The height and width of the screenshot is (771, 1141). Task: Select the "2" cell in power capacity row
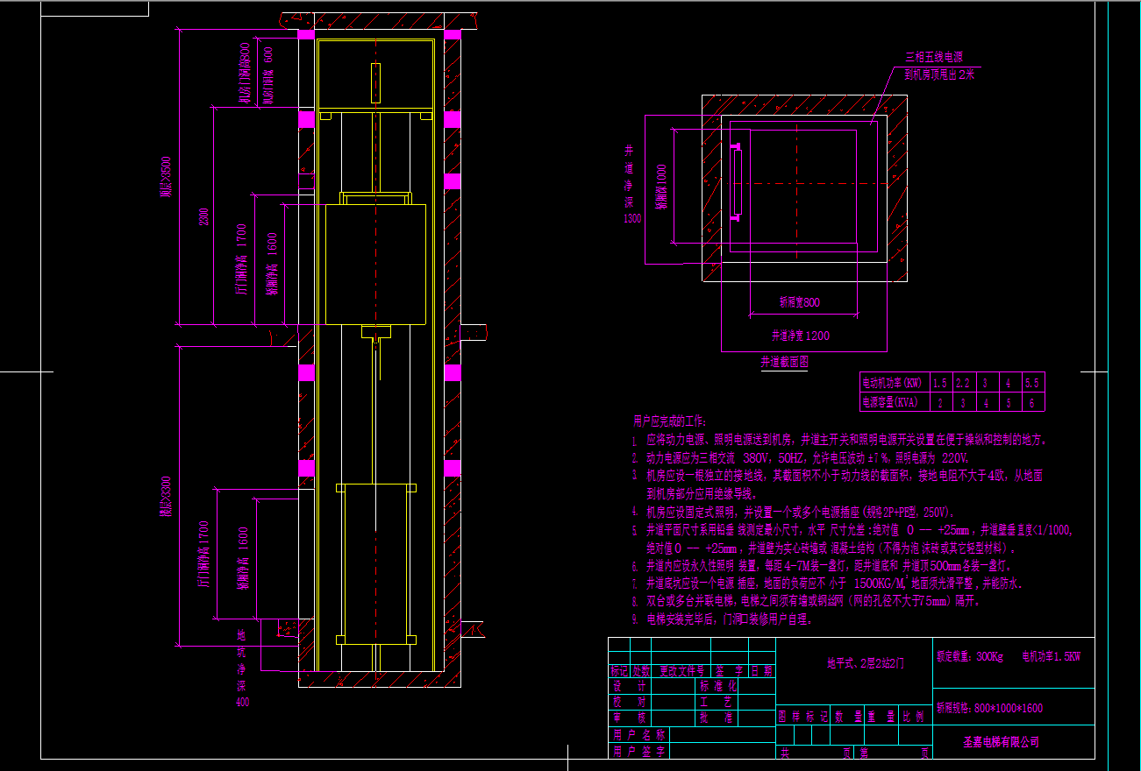point(939,404)
